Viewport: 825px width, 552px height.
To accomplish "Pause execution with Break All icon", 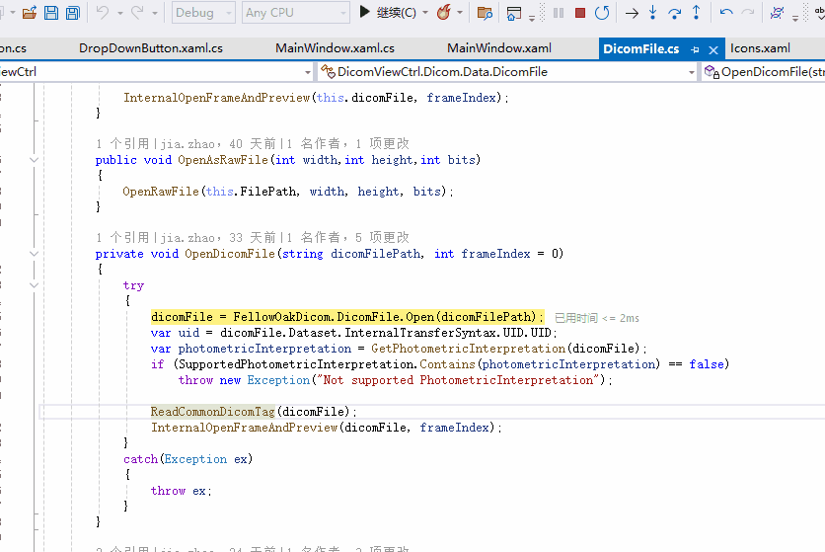I will (559, 13).
